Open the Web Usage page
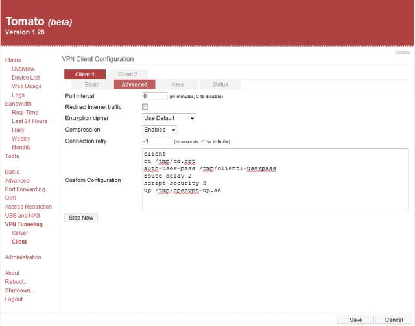This screenshot has height=326, width=415. tap(27, 86)
